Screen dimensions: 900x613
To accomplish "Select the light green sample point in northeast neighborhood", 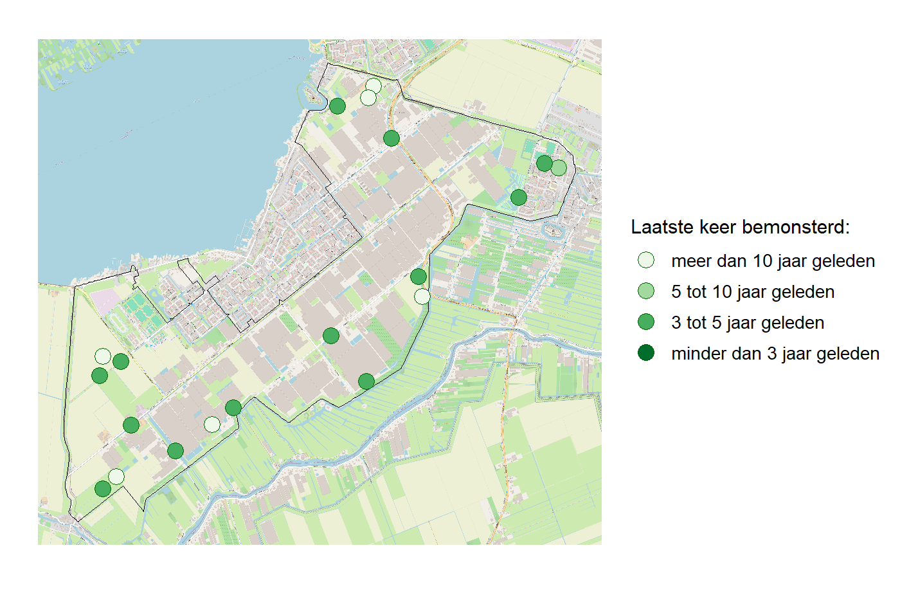I will pyautogui.click(x=559, y=168).
